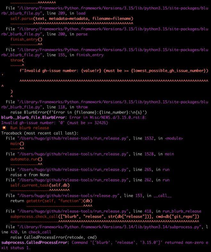Click the "<module>" function name

[x=174, y=139]
